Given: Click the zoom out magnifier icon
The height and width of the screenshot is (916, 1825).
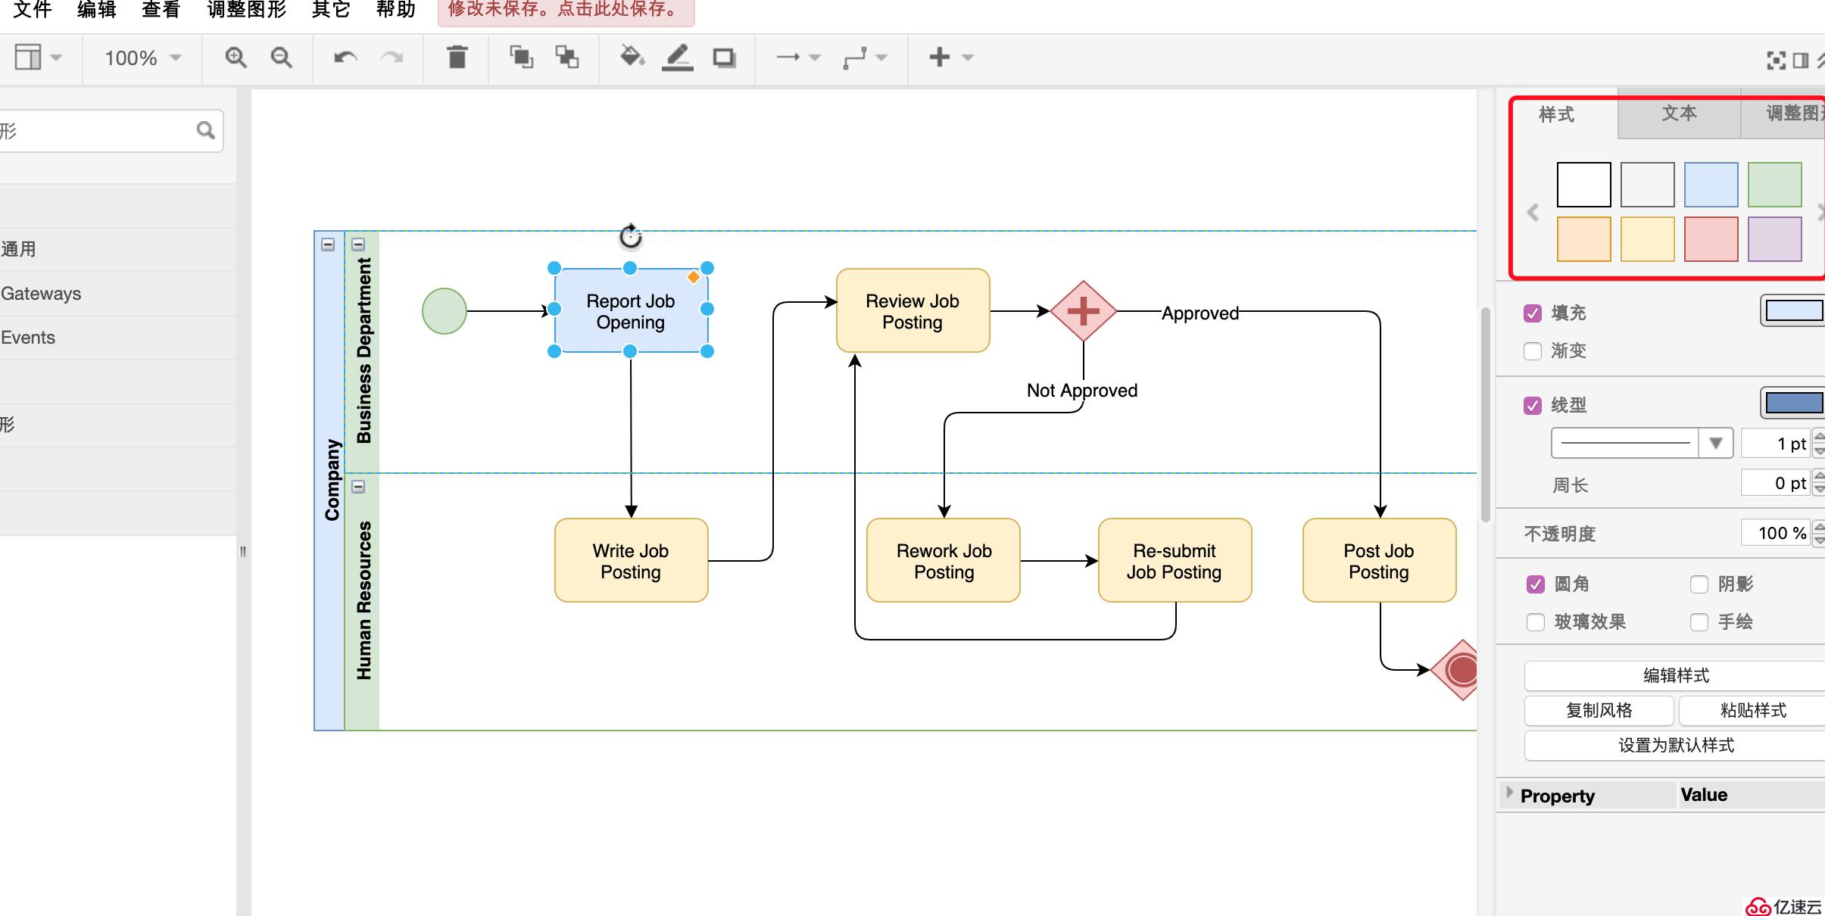Looking at the screenshot, I should pos(281,58).
